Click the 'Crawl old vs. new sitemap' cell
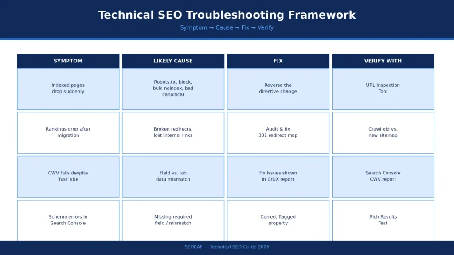The height and width of the screenshot is (255, 454). click(x=383, y=133)
